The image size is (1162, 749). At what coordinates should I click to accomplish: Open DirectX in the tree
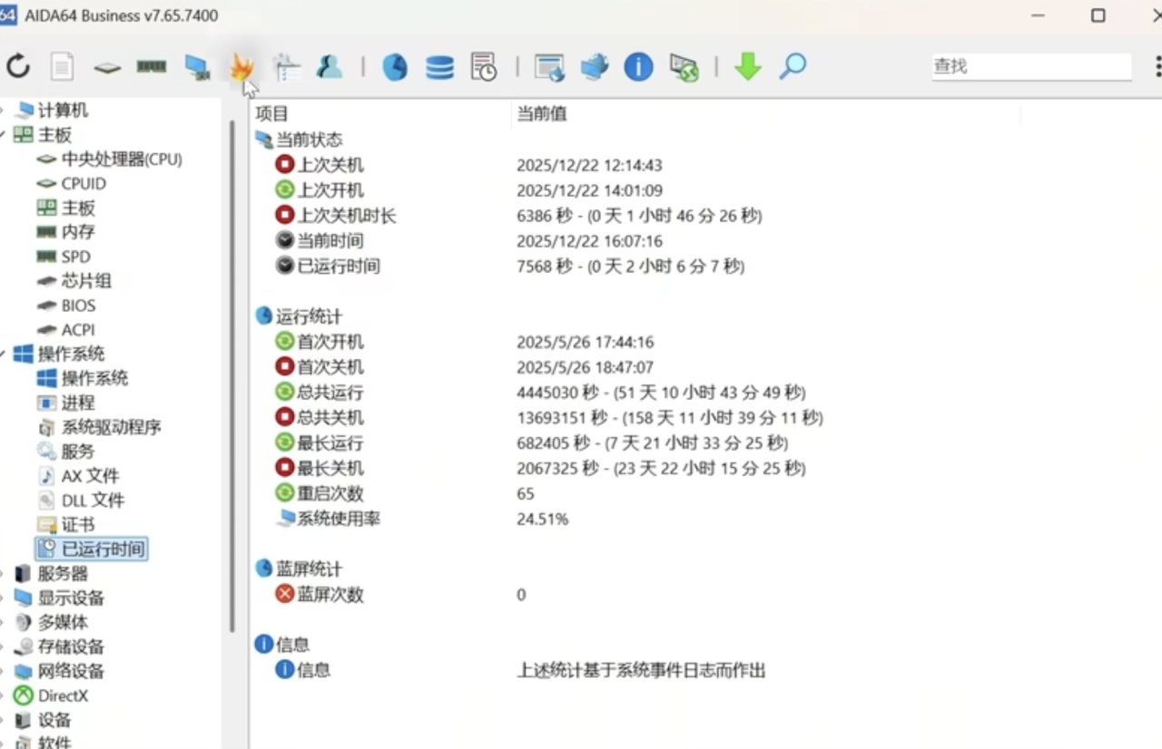[x=63, y=695]
